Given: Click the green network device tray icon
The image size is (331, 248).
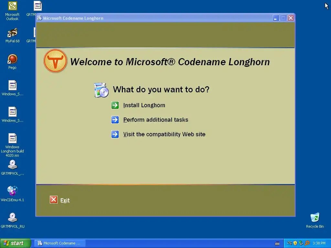Looking at the screenshot, I should 301,243.
